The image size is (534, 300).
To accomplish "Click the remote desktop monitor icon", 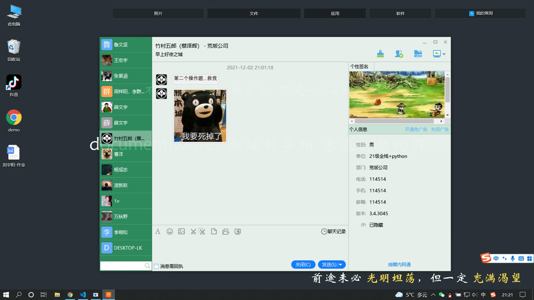I will (x=437, y=54).
